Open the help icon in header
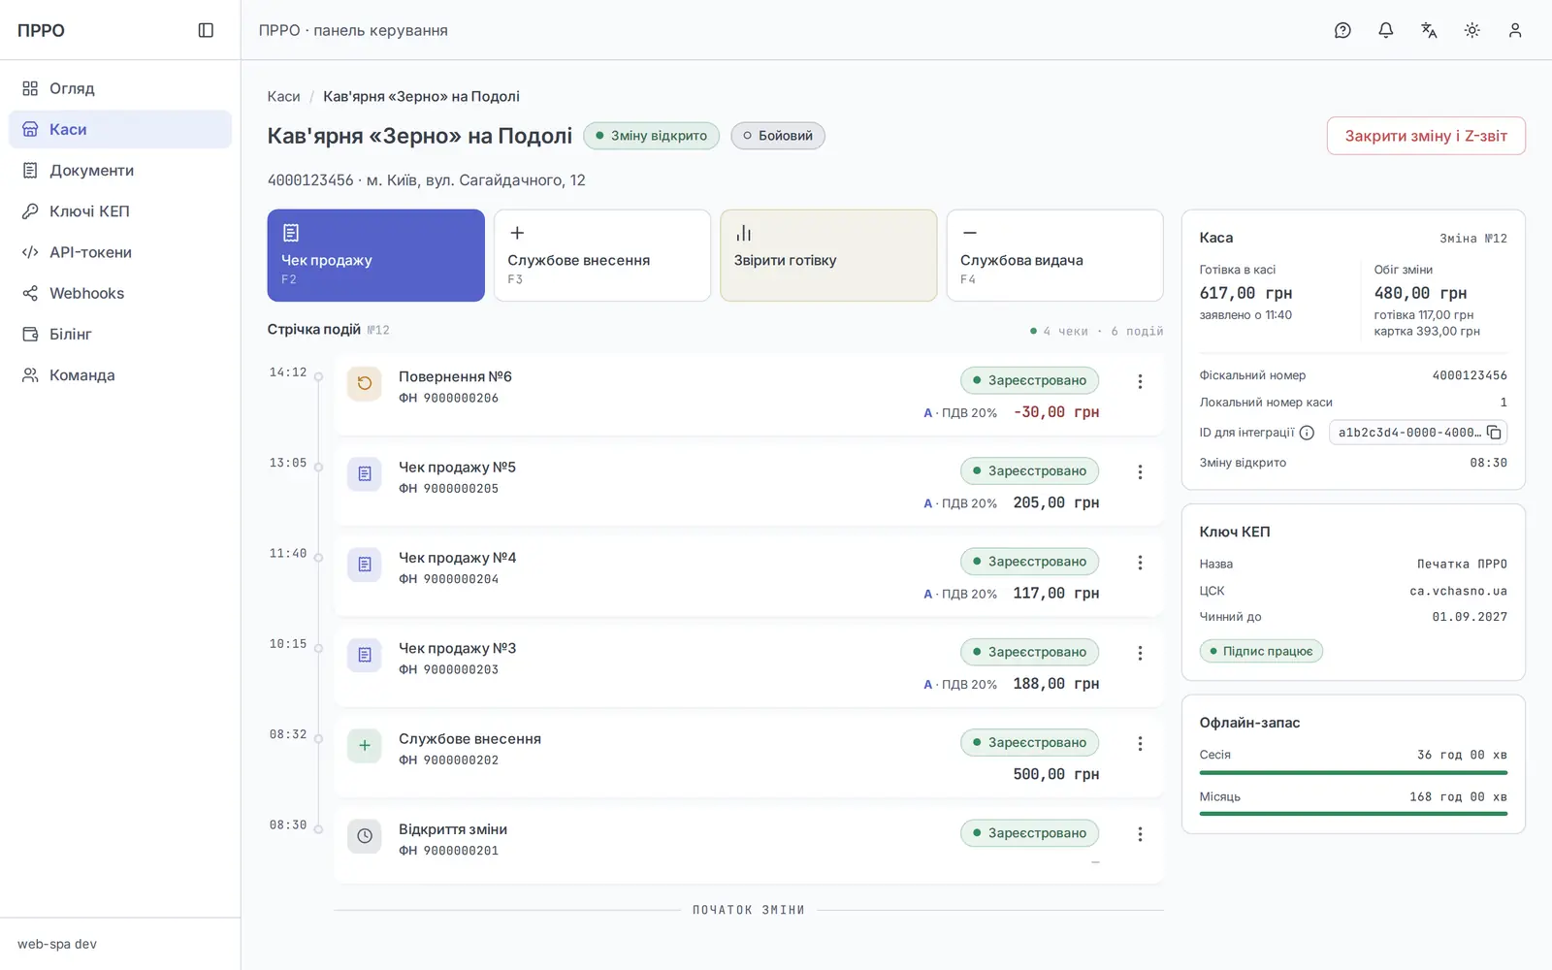1552x970 pixels. pyautogui.click(x=1342, y=30)
